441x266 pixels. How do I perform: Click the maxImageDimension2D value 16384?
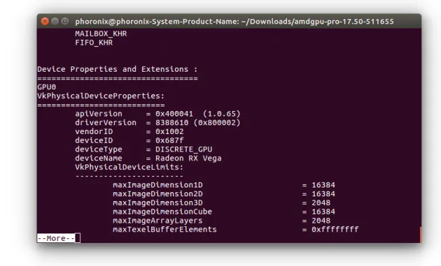(x=323, y=194)
